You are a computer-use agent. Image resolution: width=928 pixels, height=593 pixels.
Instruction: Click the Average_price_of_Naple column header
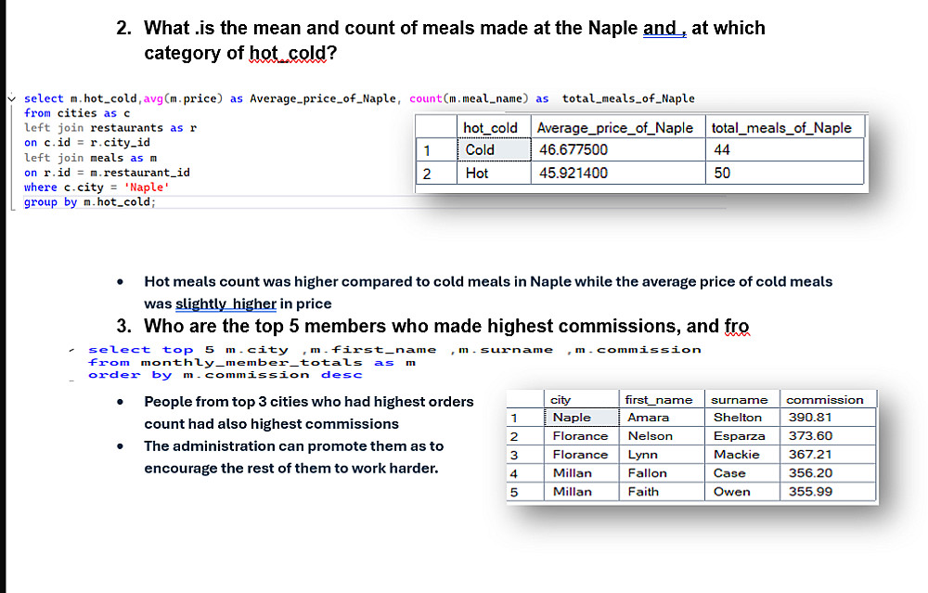click(x=615, y=128)
